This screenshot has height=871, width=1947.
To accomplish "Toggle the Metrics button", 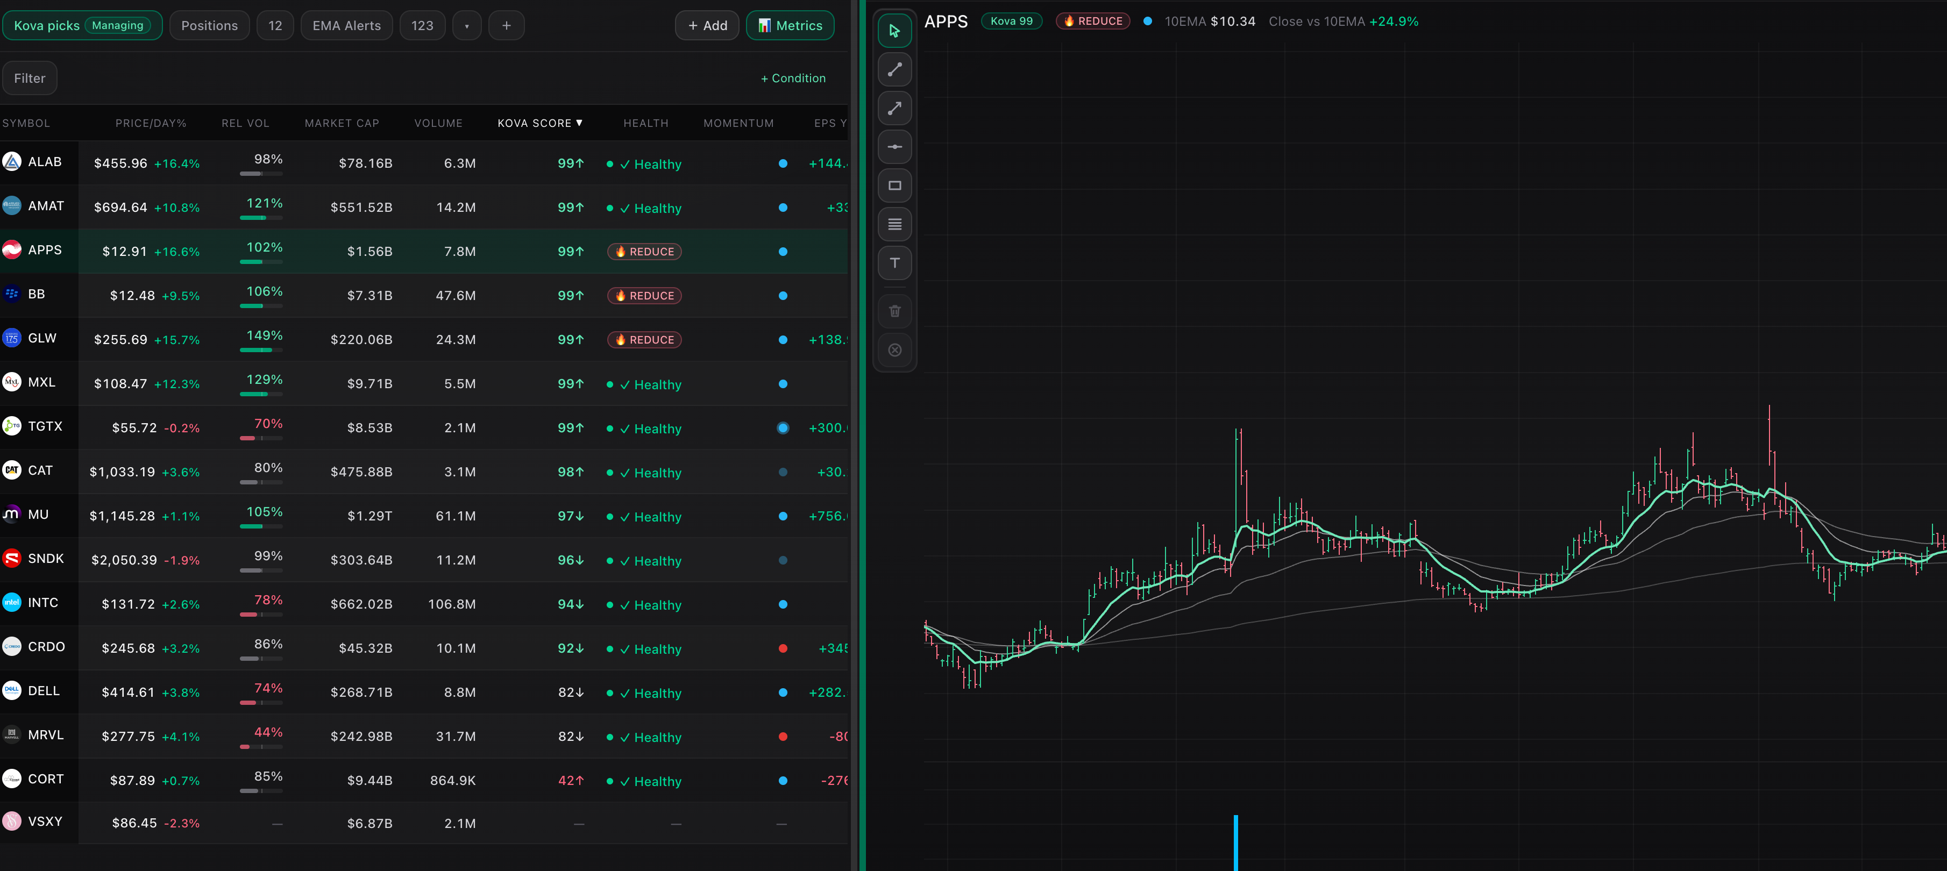I will [x=790, y=26].
